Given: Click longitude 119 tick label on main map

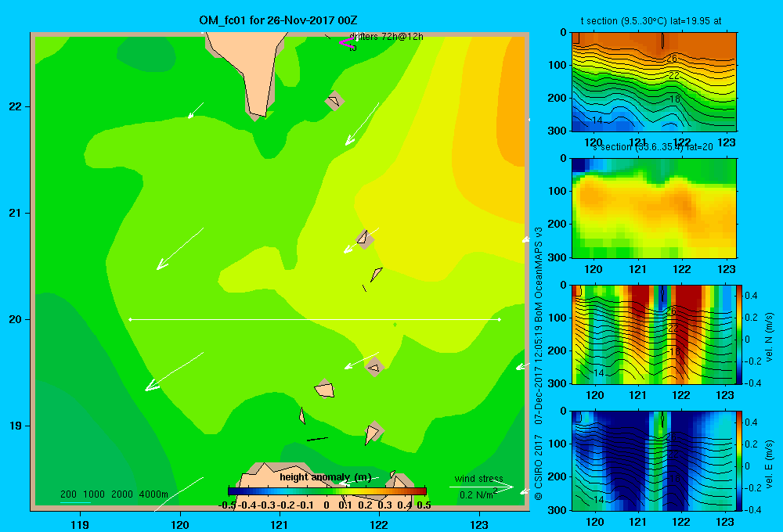Looking at the screenshot, I should pos(80,524).
